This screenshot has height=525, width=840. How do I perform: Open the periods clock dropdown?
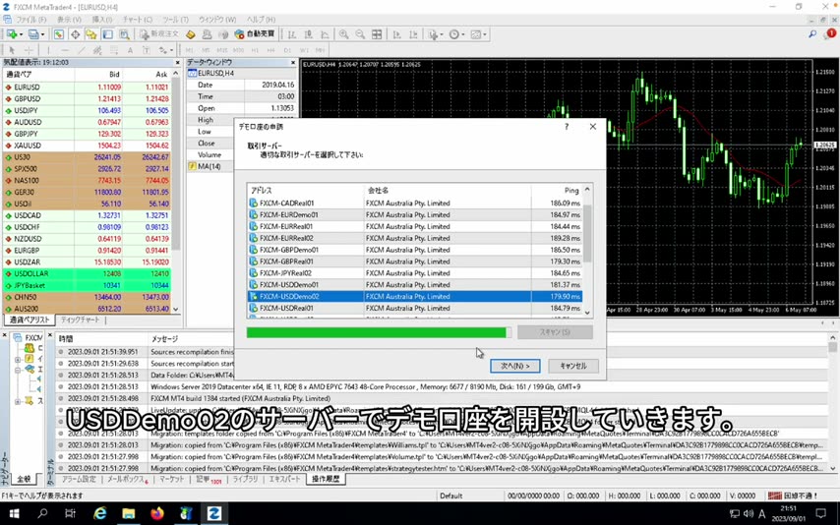[456, 34]
